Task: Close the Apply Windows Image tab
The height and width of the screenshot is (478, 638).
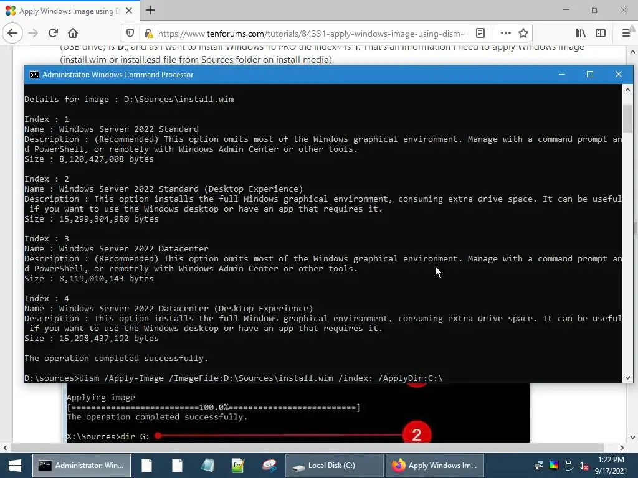Action: 129,11
